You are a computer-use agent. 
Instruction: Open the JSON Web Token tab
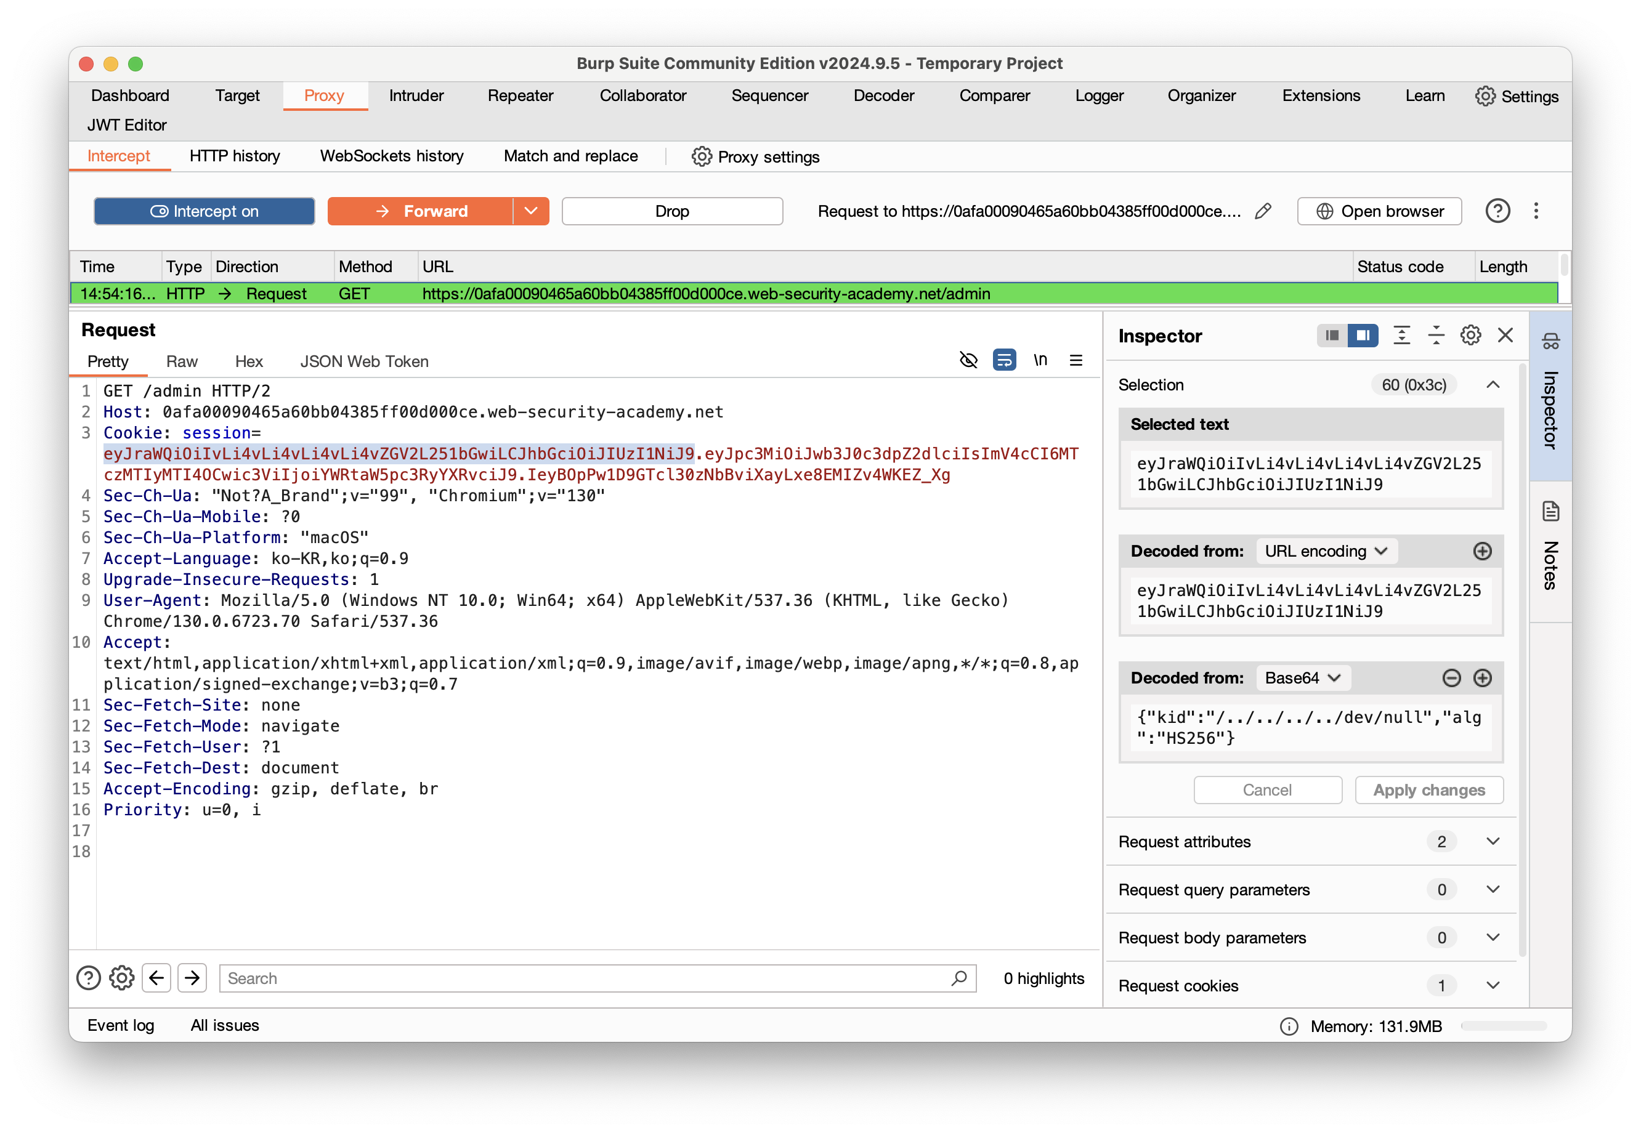[x=363, y=361]
